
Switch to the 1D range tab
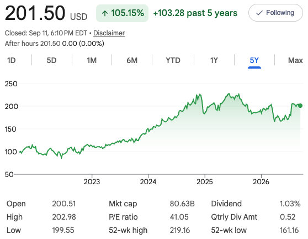click(x=12, y=60)
